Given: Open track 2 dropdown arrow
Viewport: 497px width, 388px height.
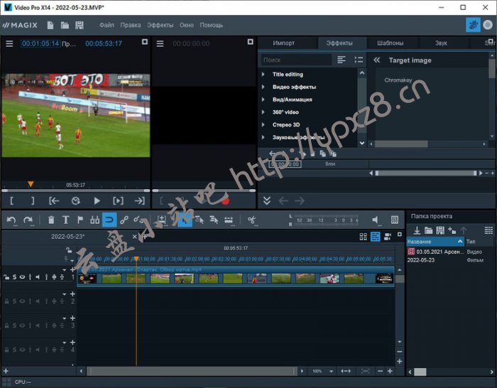Looking at the screenshot, I should [x=65, y=294].
